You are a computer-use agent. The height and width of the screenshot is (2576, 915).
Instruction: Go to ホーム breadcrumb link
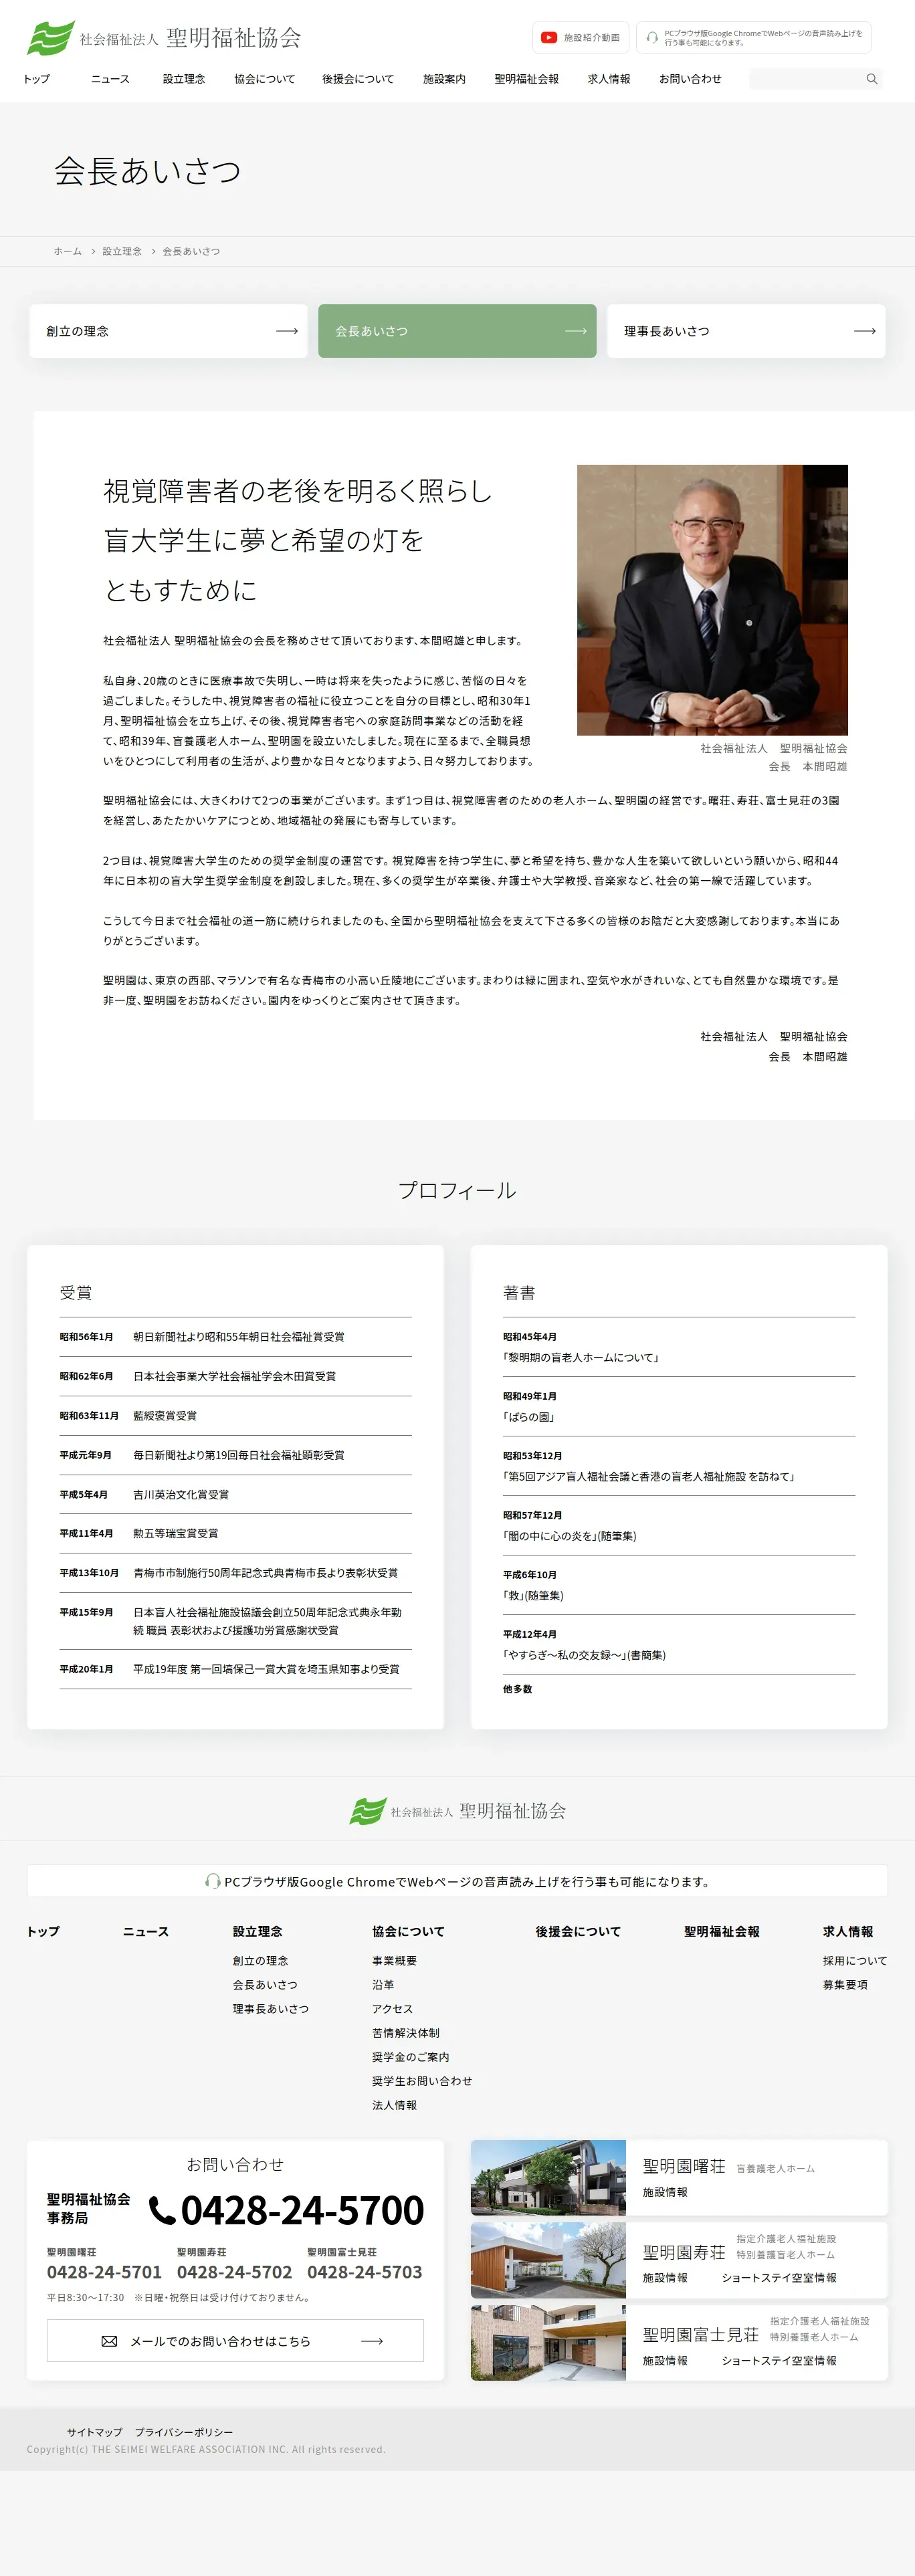click(x=68, y=251)
